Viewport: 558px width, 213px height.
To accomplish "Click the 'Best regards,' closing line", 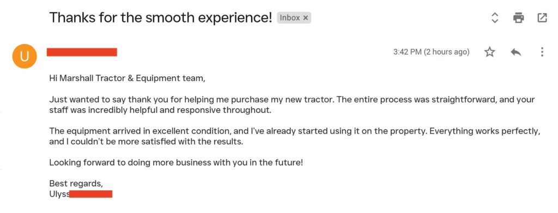I will [76, 184].
